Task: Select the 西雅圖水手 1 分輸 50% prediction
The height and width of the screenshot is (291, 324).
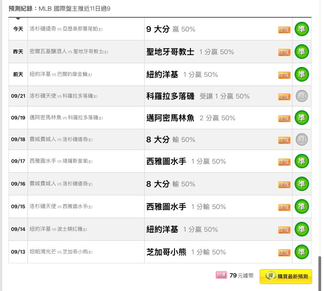Action: pos(186,207)
